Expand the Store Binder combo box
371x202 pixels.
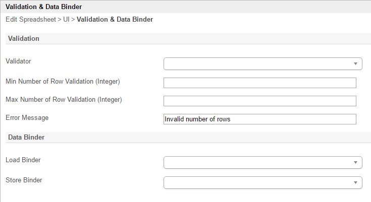tap(262, 182)
